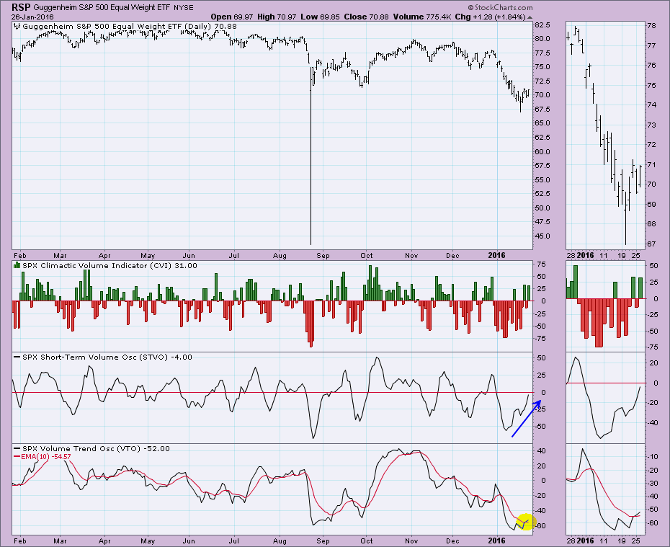Click the Volume 775.4K value
670x547 pixels.
422,17
